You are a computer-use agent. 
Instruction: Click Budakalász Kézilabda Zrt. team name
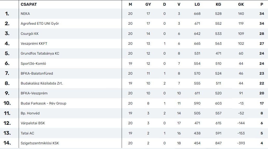click(42, 83)
